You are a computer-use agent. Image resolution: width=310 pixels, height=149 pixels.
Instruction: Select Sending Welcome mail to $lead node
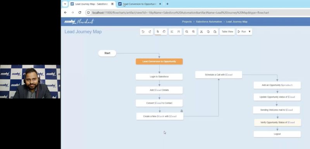click(x=276, y=110)
